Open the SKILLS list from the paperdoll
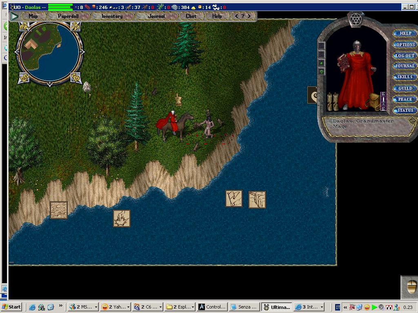418x313 pixels. pyautogui.click(x=405, y=77)
